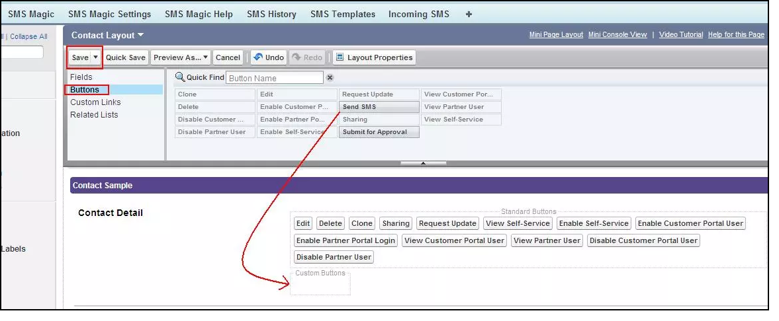Click the View Partner User palette item
The width and height of the screenshot is (779, 321).
461,106
